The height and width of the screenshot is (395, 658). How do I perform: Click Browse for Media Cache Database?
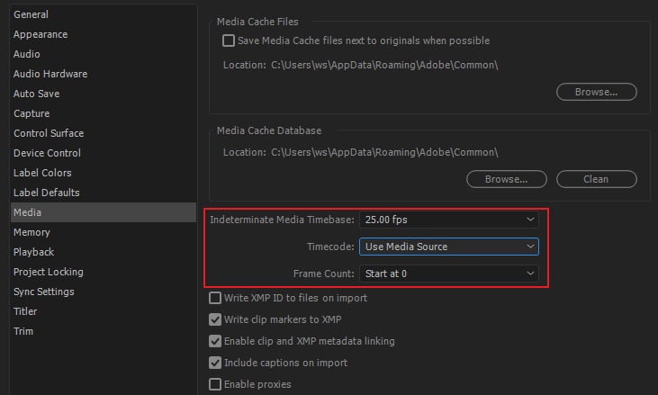(506, 179)
